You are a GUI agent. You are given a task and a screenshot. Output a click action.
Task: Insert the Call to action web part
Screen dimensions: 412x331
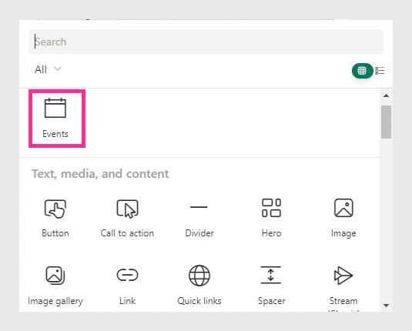coord(127,218)
